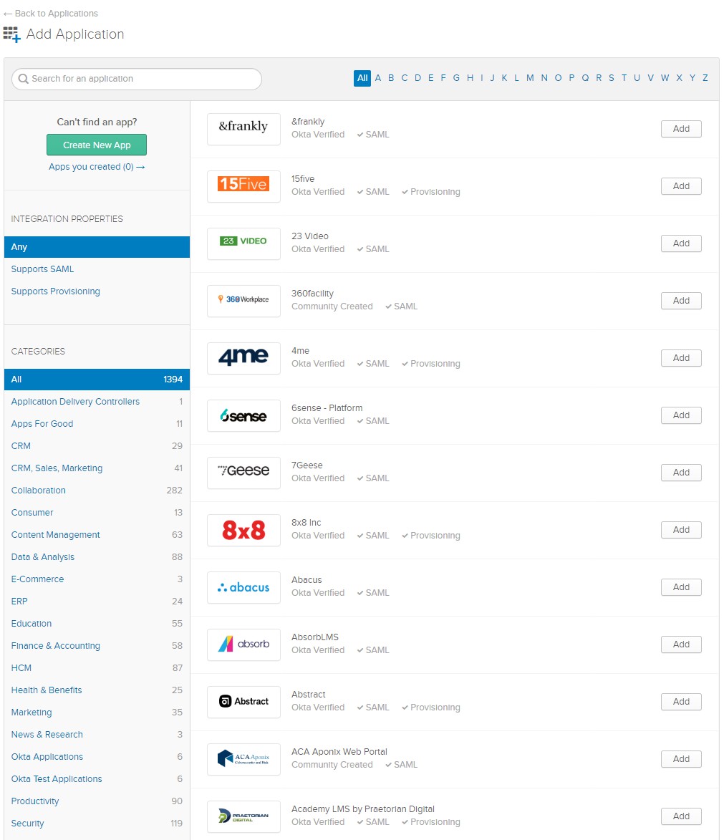Select the All category with 1394 apps
The width and height of the screenshot is (724, 840).
pyautogui.click(x=97, y=380)
